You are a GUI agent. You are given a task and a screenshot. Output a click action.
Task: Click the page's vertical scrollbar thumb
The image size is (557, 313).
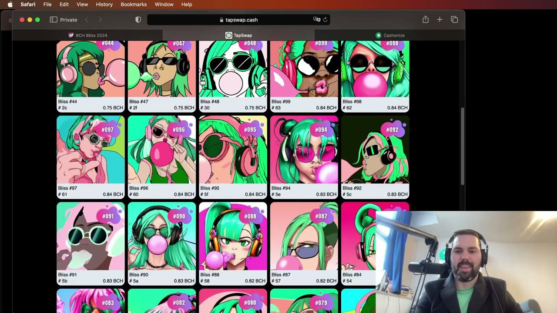click(x=463, y=146)
